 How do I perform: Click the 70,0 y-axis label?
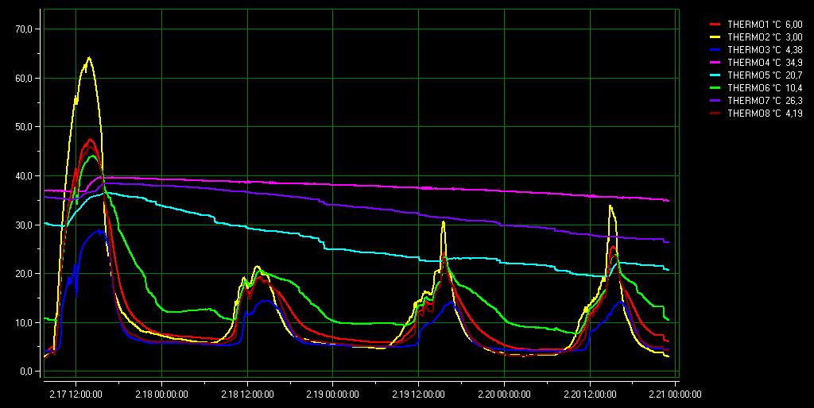click(x=25, y=29)
